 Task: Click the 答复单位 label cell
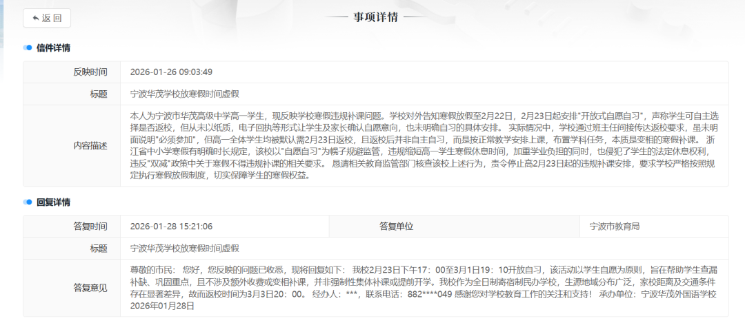pyautogui.click(x=396, y=226)
